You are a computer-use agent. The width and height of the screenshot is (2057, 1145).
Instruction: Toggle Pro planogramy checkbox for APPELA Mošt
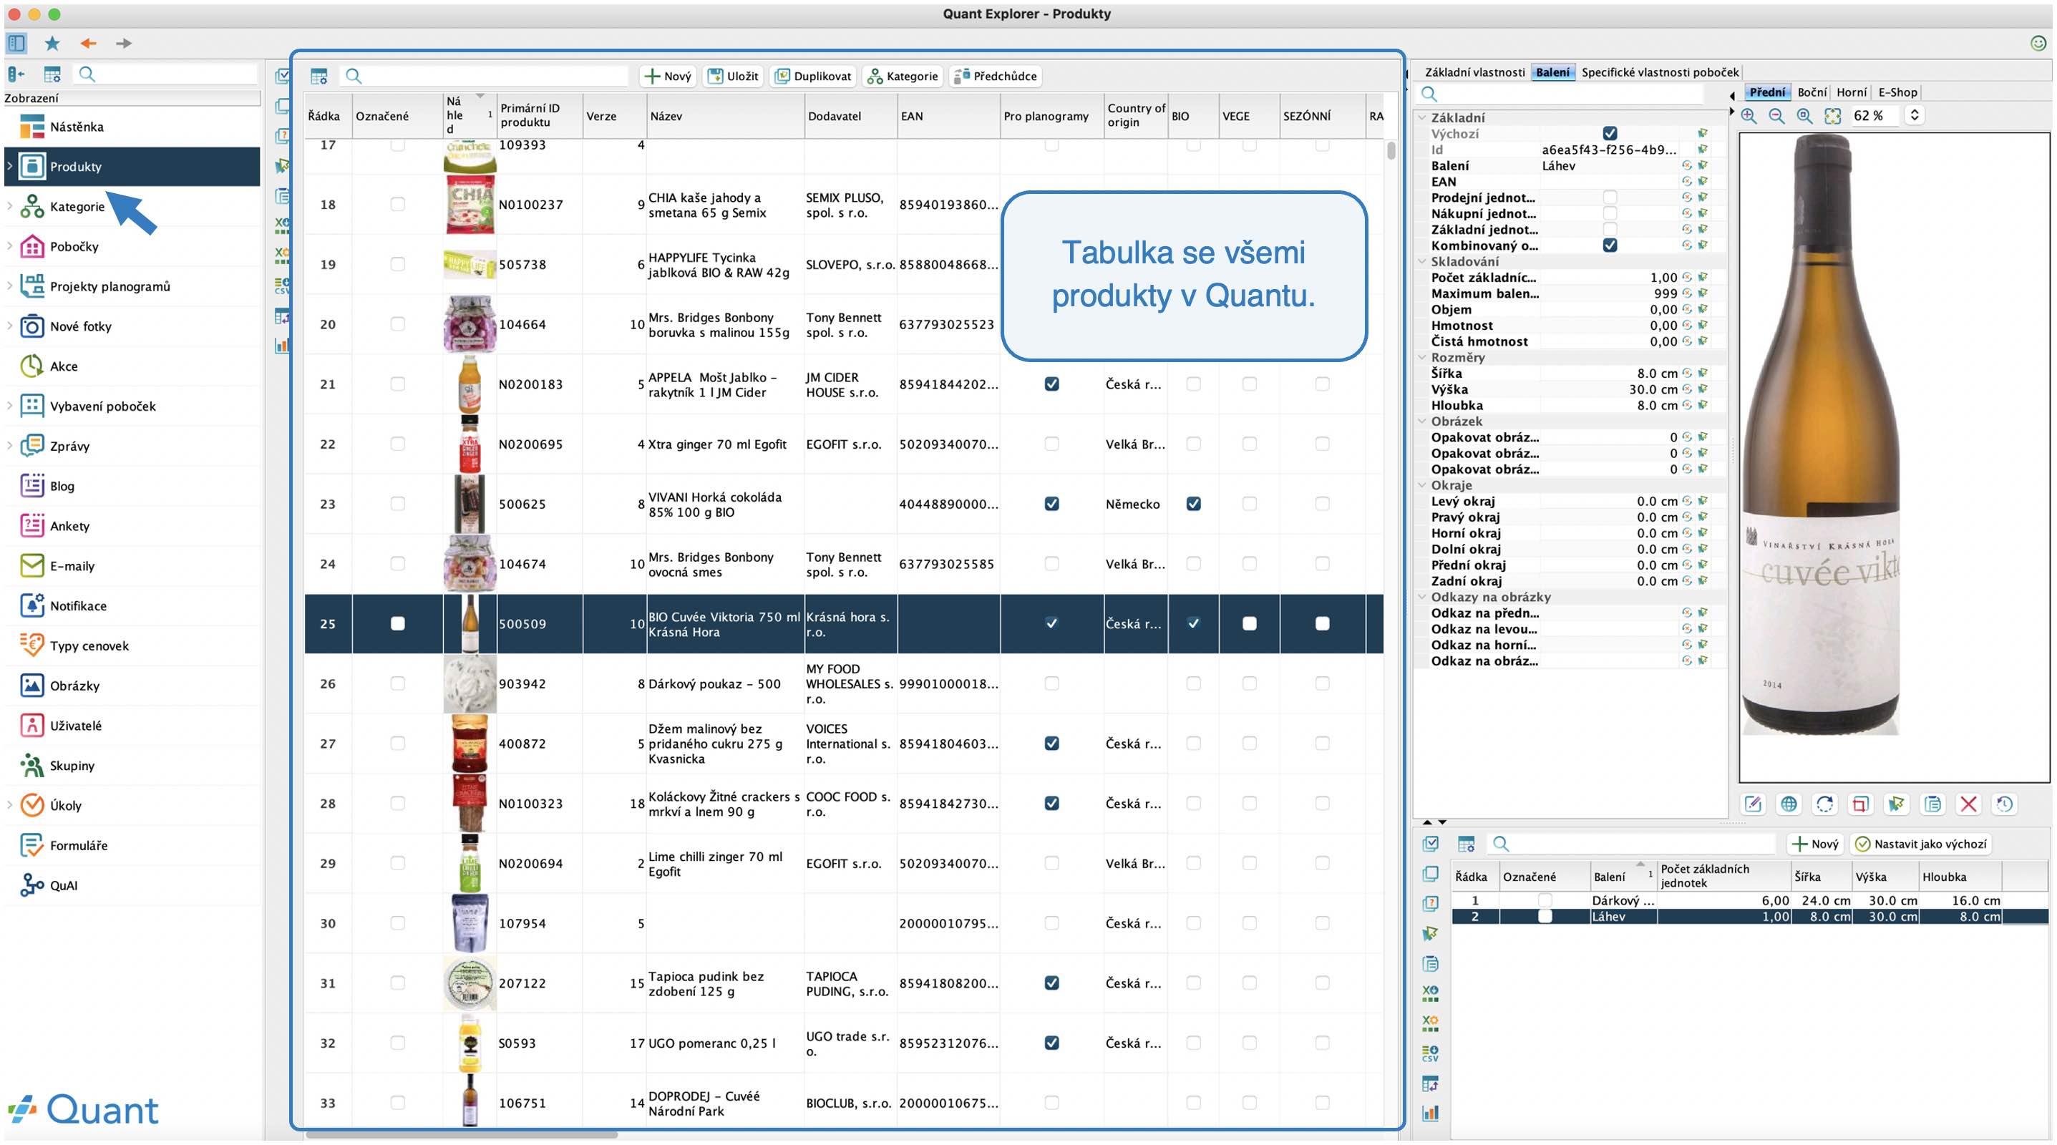[x=1051, y=384]
